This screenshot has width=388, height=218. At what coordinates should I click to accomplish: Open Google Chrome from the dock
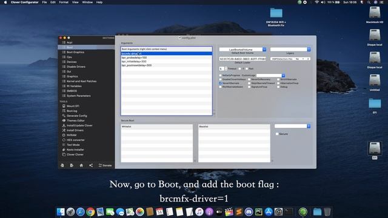point(90,212)
